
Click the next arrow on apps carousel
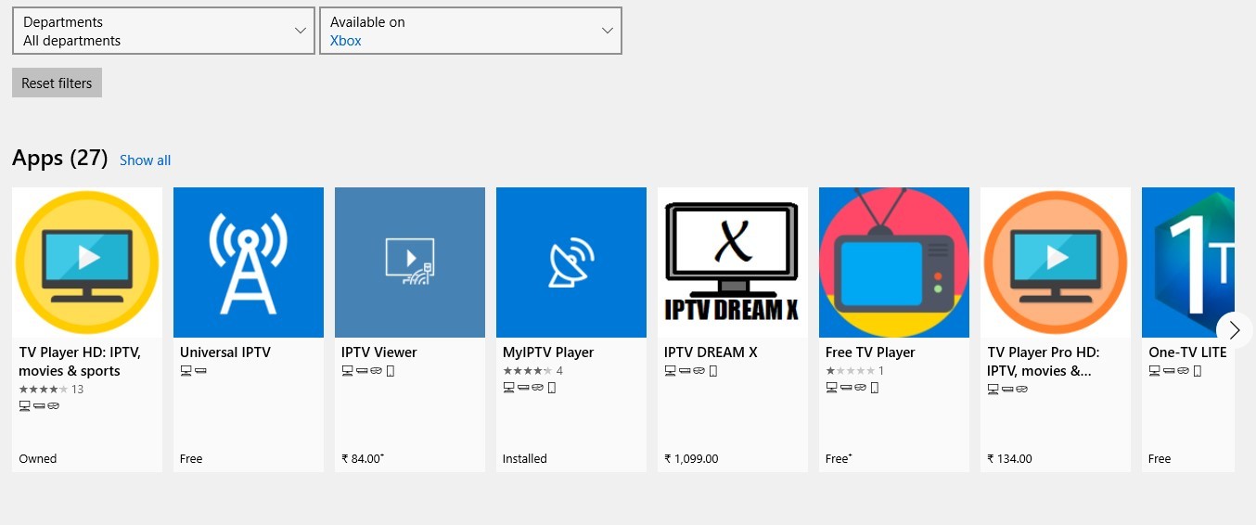[1234, 330]
